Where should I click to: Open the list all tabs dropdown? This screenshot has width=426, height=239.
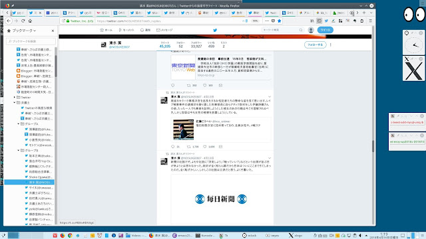tap(371, 13)
